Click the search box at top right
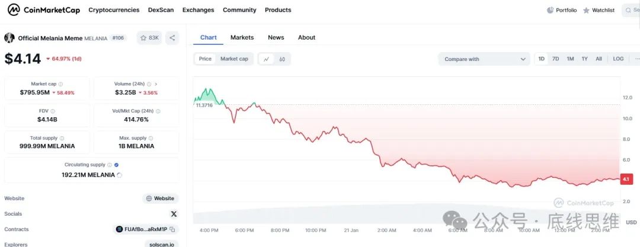This screenshot has width=640, height=247. (631, 10)
